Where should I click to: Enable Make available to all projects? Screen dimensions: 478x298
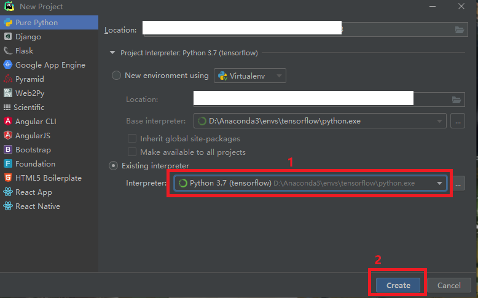(132, 152)
